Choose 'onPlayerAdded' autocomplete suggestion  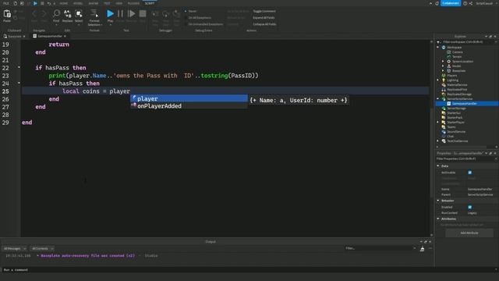pos(189,106)
